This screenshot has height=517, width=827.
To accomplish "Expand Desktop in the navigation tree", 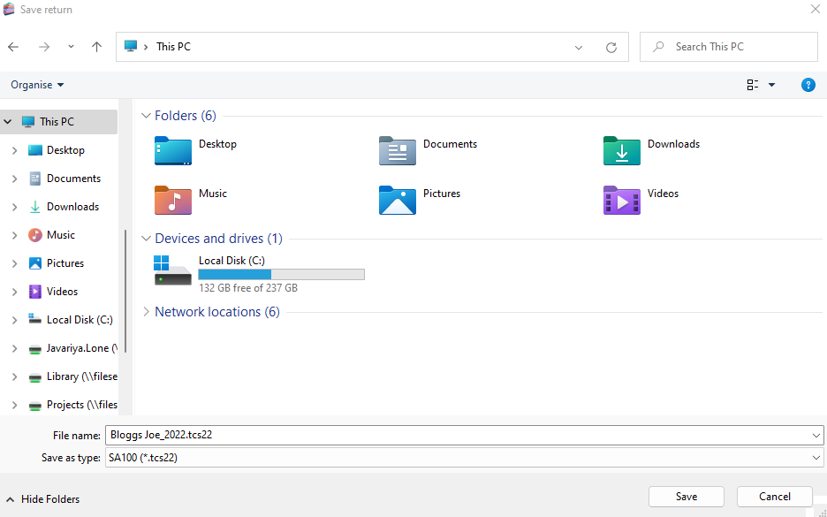I will 14,150.
